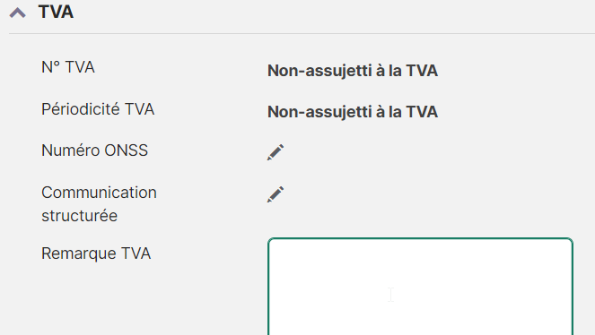Select the N° TVA field label
The image size is (595, 335).
pyautogui.click(x=68, y=67)
